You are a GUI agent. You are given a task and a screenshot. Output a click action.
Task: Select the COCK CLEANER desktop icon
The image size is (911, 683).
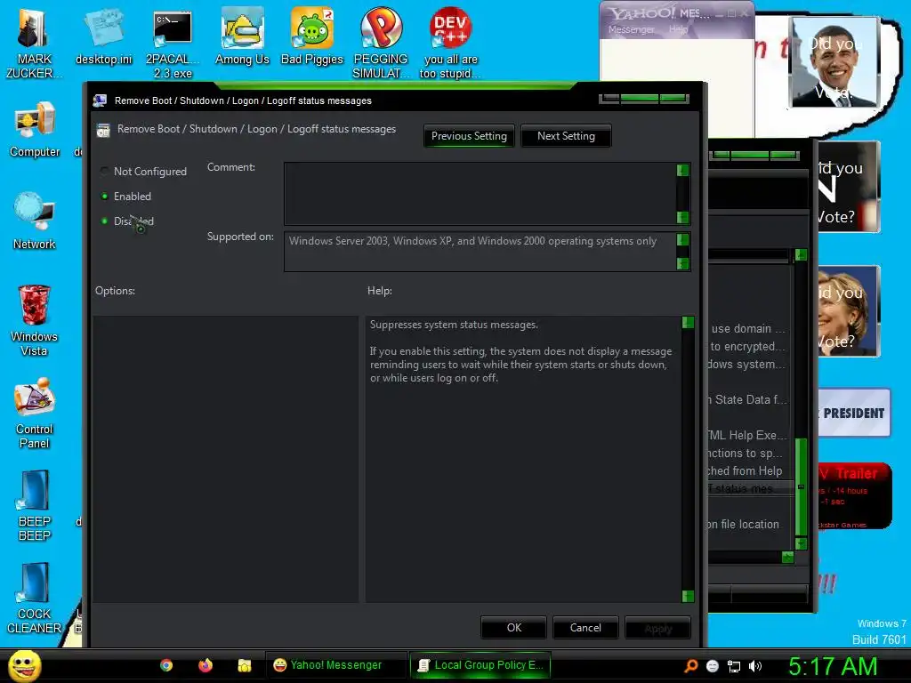(35, 599)
